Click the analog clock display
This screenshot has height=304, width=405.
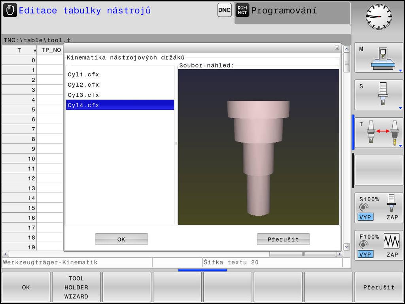(x=379, y=17)
